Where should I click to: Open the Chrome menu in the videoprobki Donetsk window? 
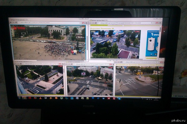[160, 23]
